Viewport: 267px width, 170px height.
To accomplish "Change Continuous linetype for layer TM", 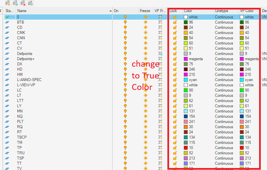I will click(224, 142).
